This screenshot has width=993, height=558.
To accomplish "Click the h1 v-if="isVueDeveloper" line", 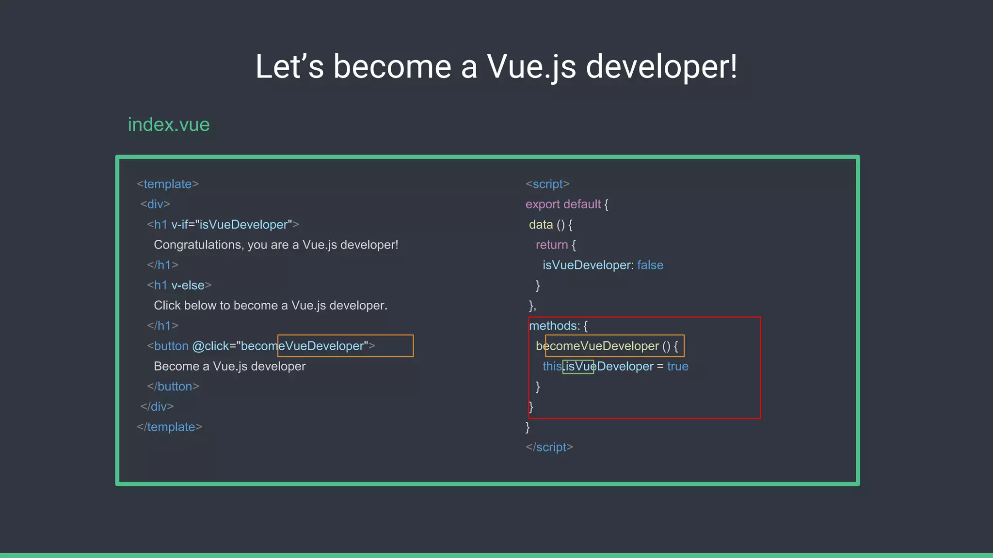I will [223, 225].
